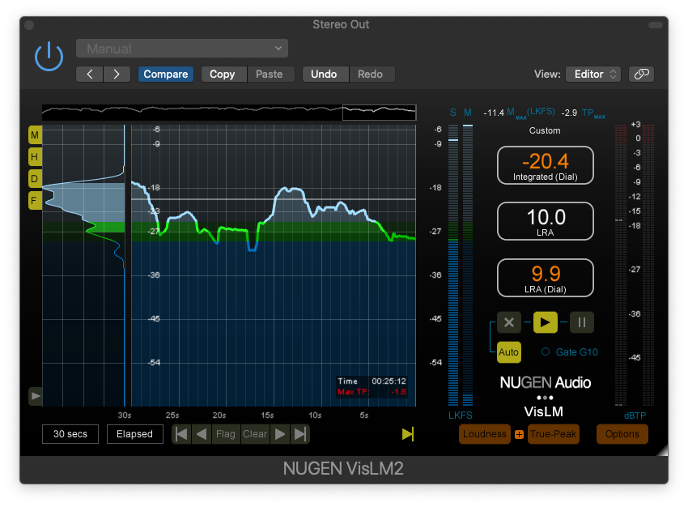Open the Loudness settings tab
This screenshot has height=507, width=688.
click(485, 434)
